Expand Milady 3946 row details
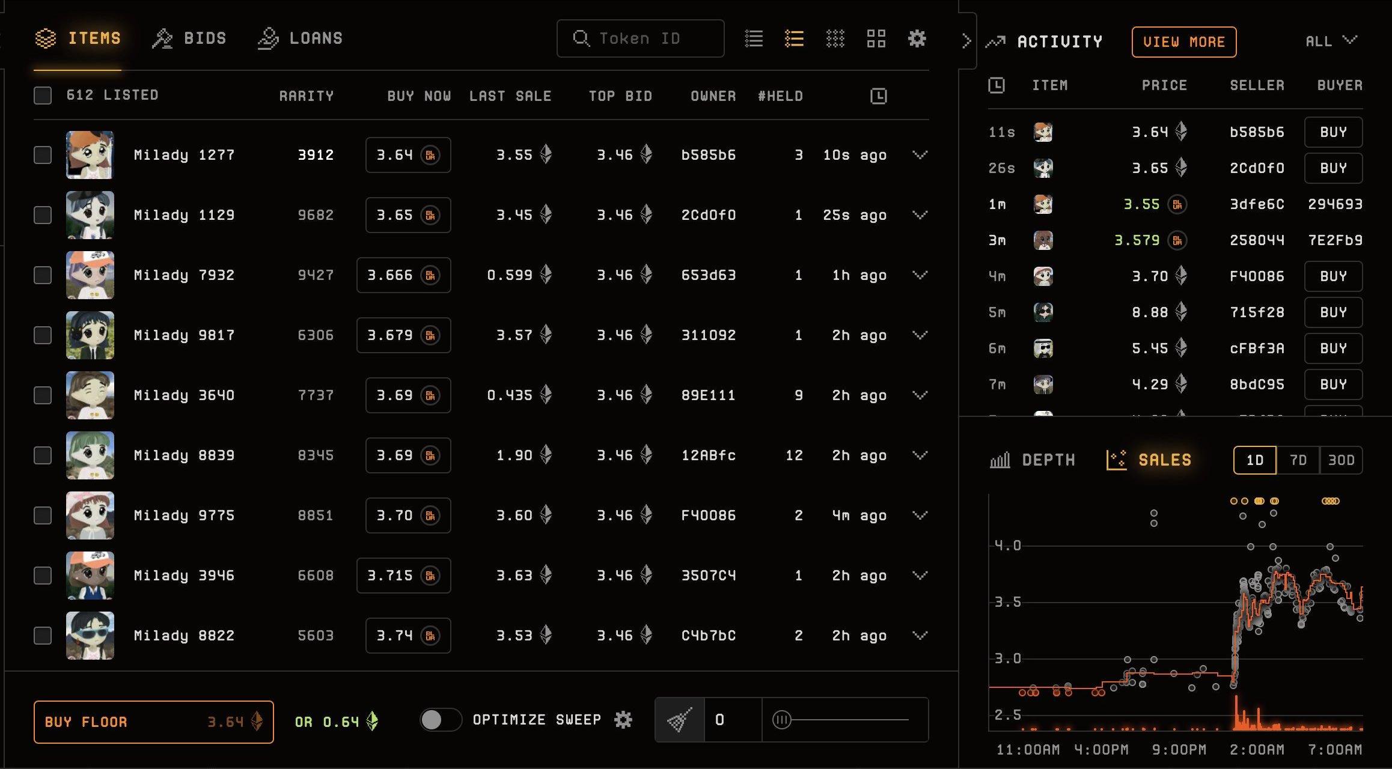Image resolution: width=1392 pixels, height=769 pixels. pos(920,576)
